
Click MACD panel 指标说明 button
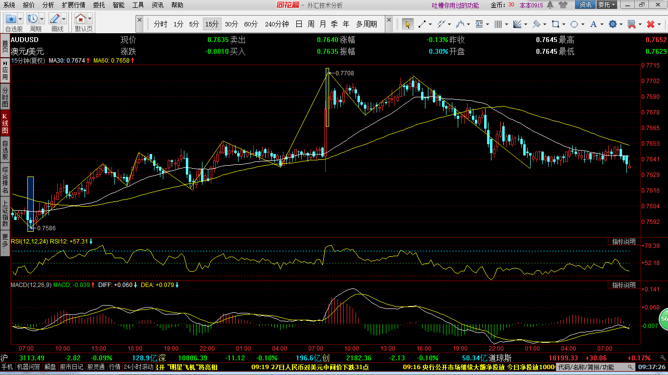click(x=624, y=285)
